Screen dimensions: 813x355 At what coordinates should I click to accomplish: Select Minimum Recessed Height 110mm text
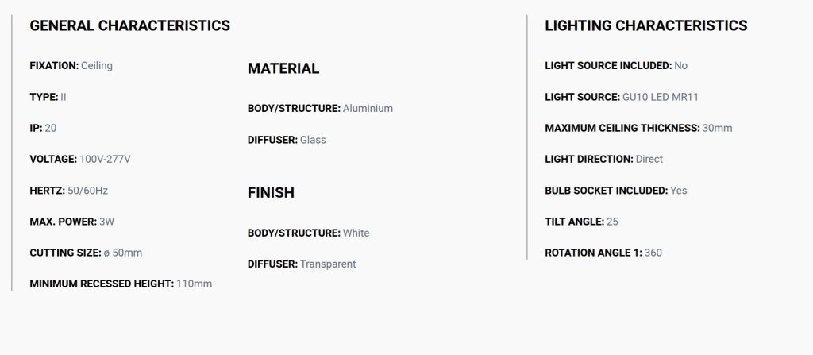[x=121, y=284]
